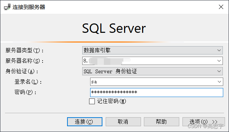Image resolution: width=229 pixels, height=132 pixels.
Task: Cancel the dialog with 取消 button
Action: point(123,122)
